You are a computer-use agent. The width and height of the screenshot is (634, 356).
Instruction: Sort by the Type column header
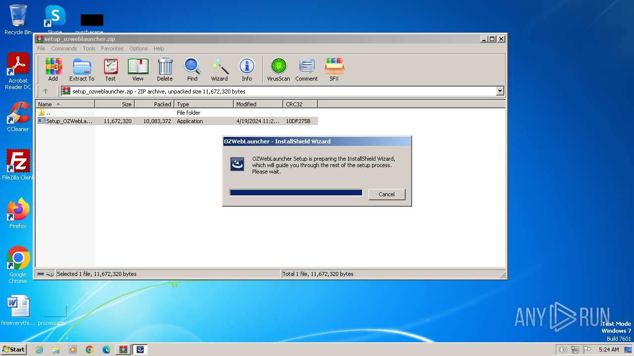coord(204,104)
